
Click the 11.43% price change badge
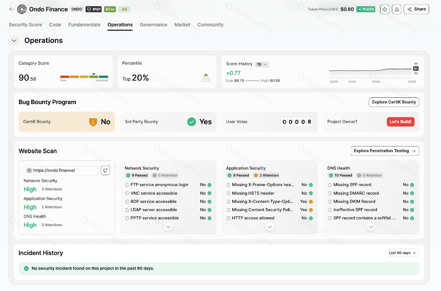tap(366, 9)
